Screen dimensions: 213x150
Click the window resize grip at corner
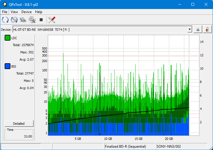211,148
